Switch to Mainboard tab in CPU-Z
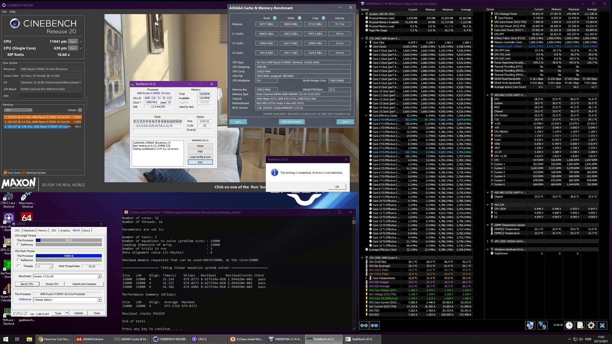 29,231
